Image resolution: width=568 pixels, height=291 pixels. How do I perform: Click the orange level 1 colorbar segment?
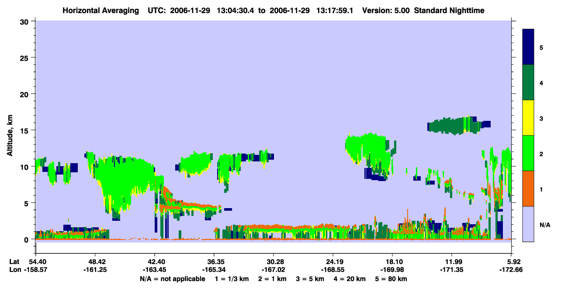point(528,188)
